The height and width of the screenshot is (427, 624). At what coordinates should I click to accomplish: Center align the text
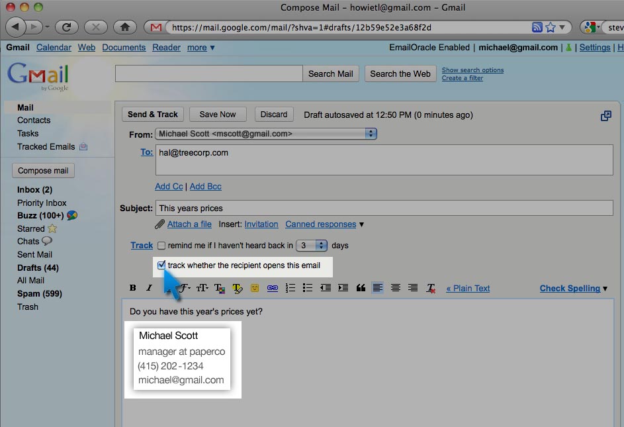396,287
